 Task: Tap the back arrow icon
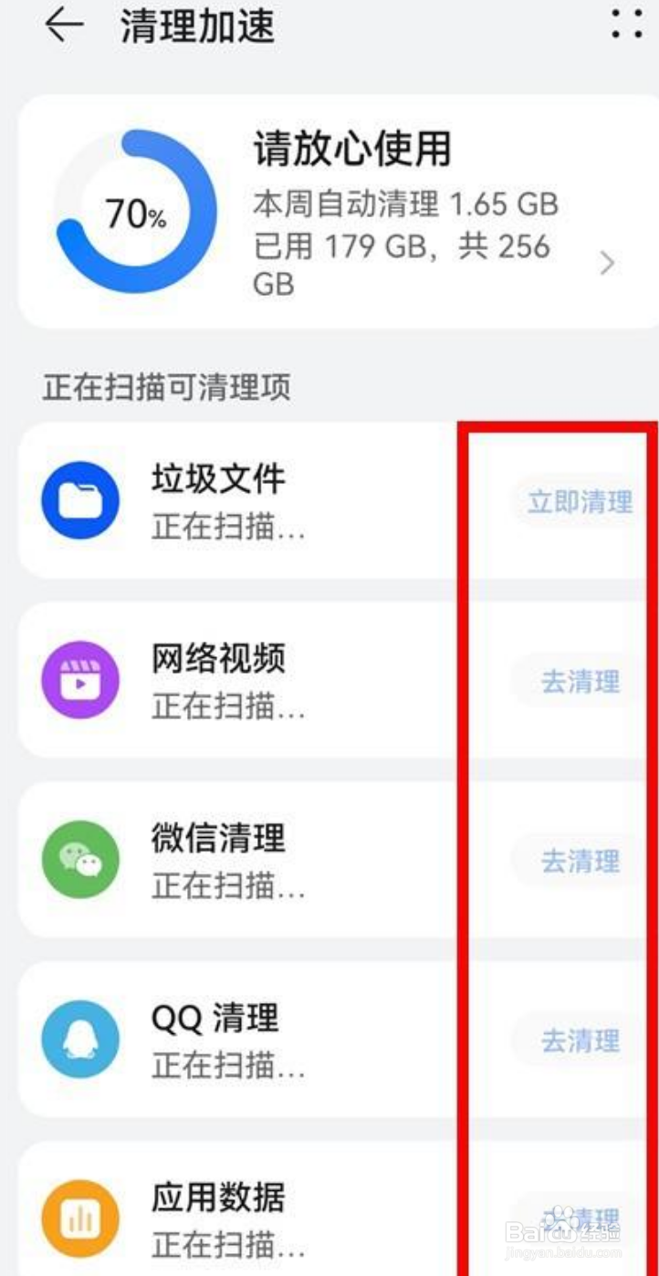(x=64, y=26)
